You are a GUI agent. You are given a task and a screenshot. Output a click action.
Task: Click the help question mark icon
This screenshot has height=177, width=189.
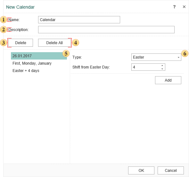point(174,7)
